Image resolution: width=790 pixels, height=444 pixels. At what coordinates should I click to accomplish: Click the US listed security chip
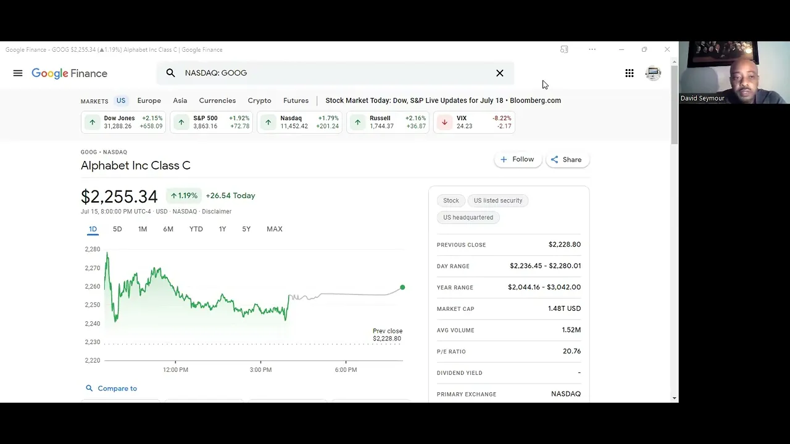[x=498, y=200]
